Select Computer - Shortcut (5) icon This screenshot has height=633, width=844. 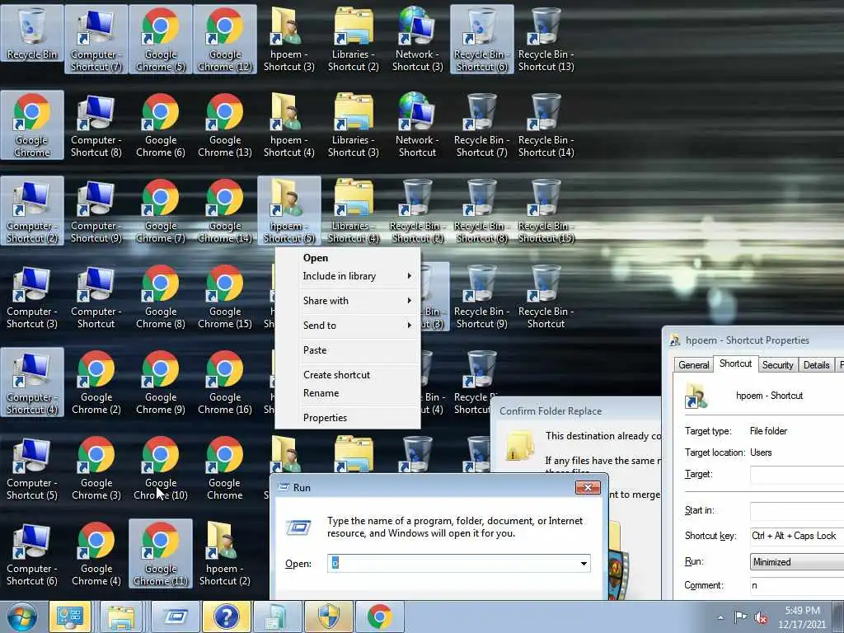[x=32, y=468]
